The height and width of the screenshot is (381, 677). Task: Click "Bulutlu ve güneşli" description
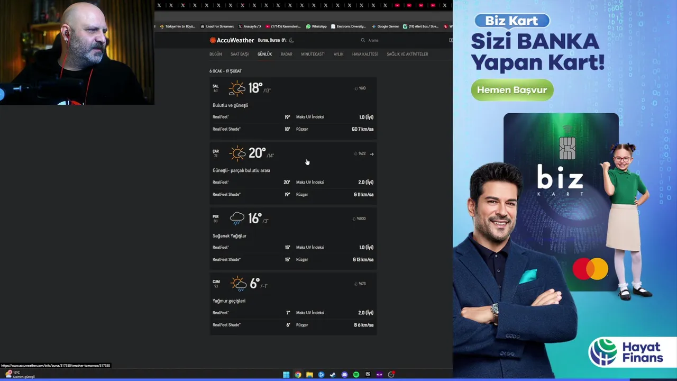[x=230, y=105]
